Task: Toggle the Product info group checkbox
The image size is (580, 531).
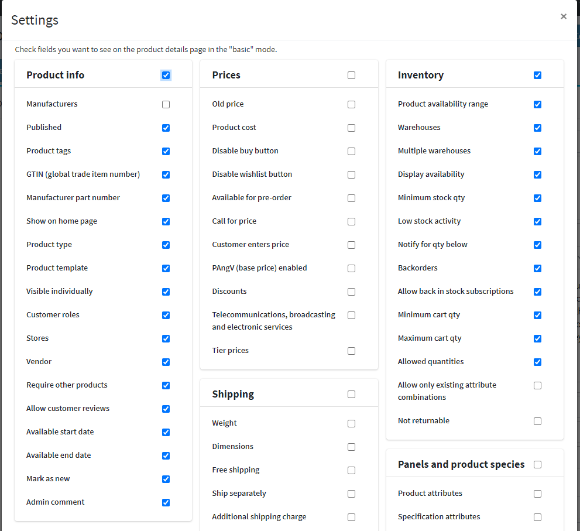Action: coord(166,75)
